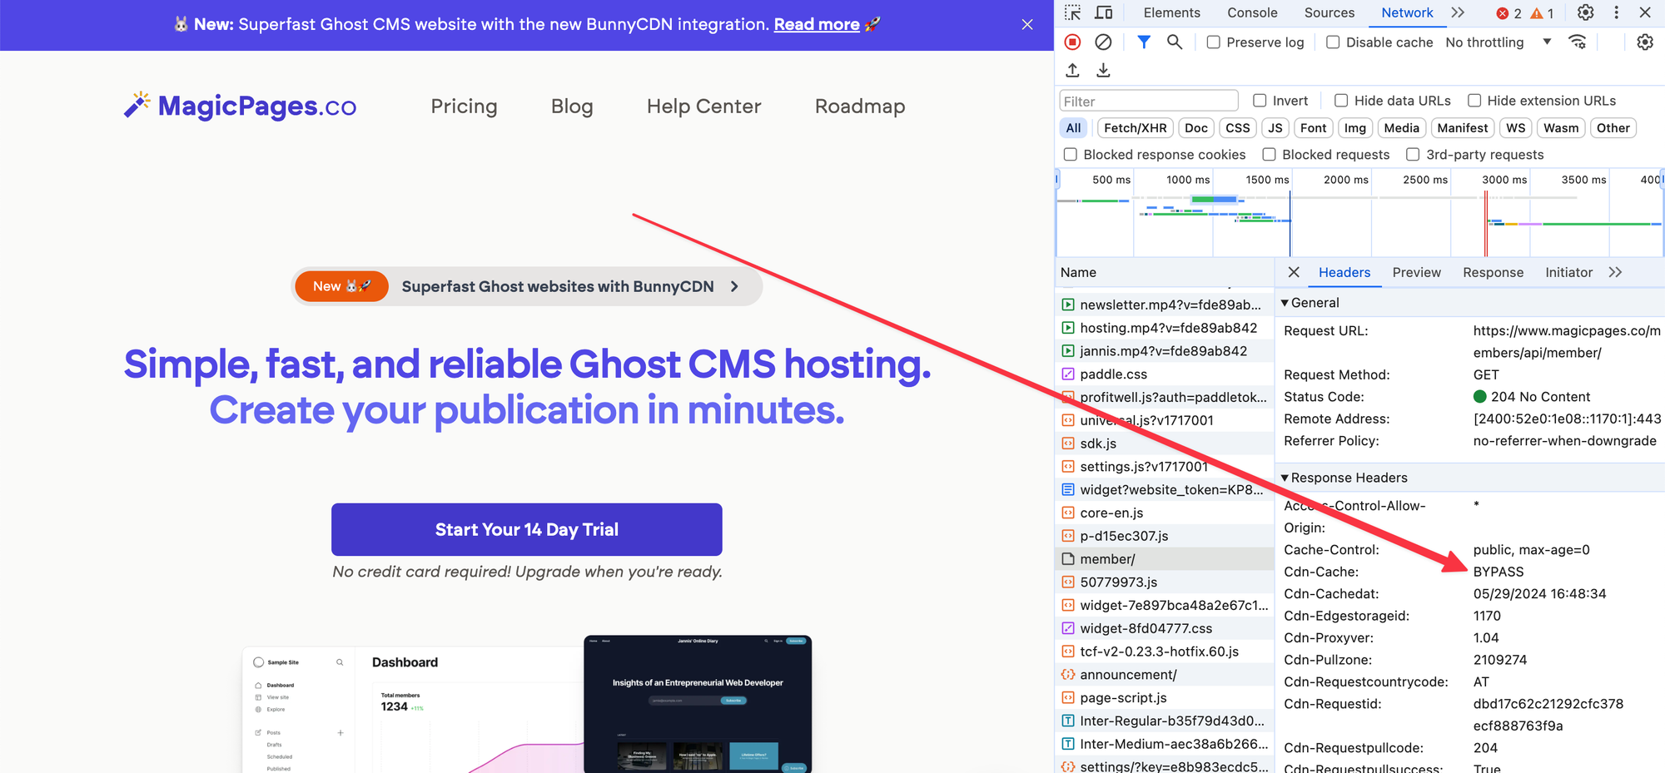1665x773 pixels.
Task: Open the network search magnifier
Action: coord(1175,42)
